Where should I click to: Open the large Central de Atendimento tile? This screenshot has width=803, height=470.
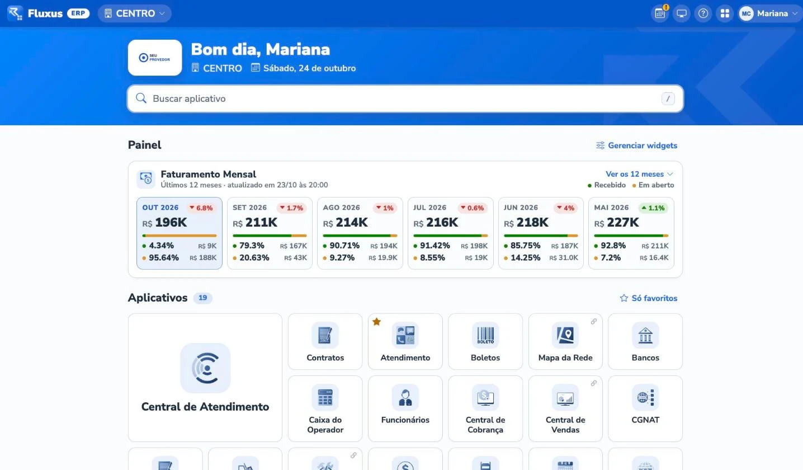tap(205, 378)
